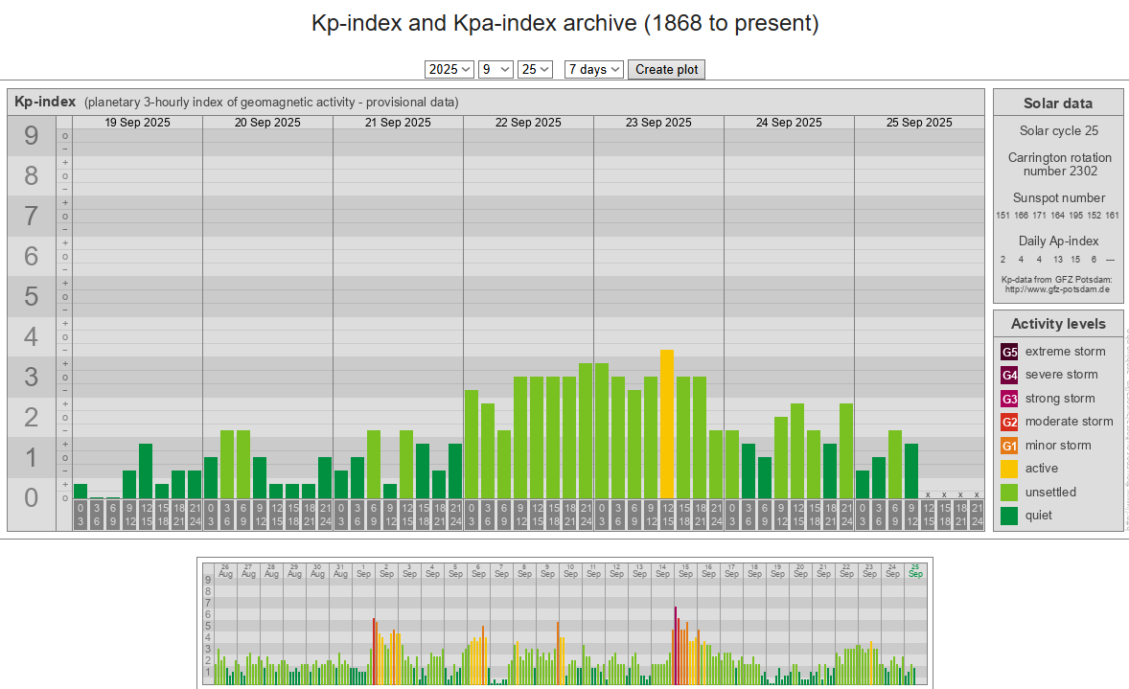Select the 25 Sep 2025 day header
Screen dimensions: 1129x689
point(919,123)
